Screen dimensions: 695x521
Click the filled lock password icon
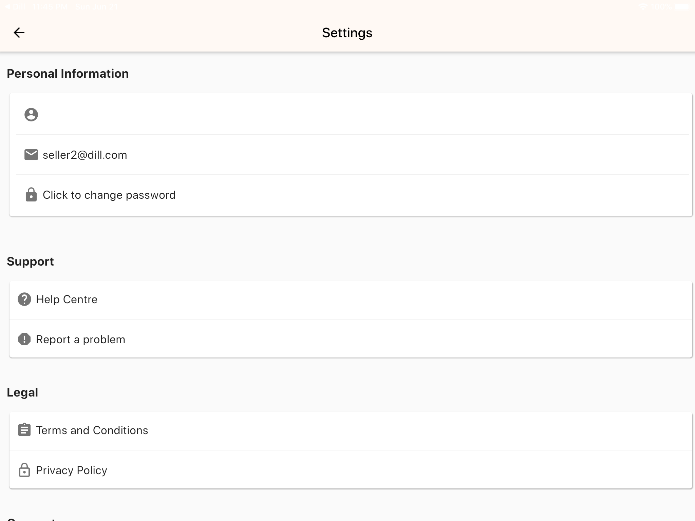click(x=31, y=195)
